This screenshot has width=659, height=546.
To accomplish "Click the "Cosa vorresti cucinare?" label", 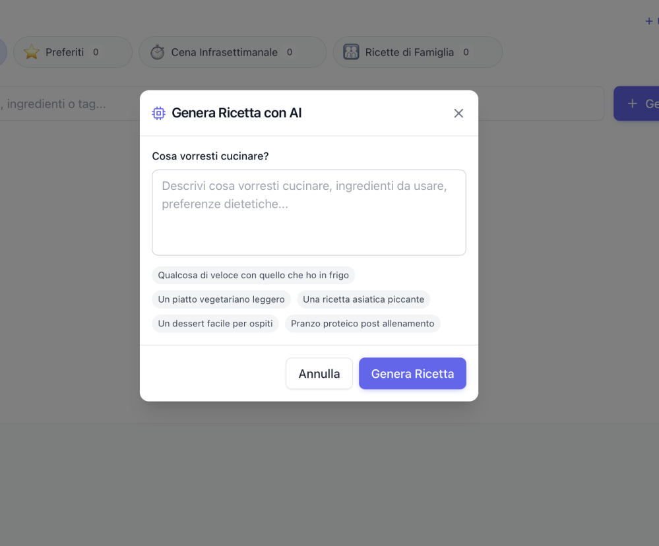I will (x=210, y=156).
